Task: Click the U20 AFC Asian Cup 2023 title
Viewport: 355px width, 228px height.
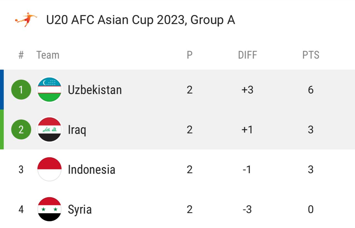Action: [x=141, y=20]
